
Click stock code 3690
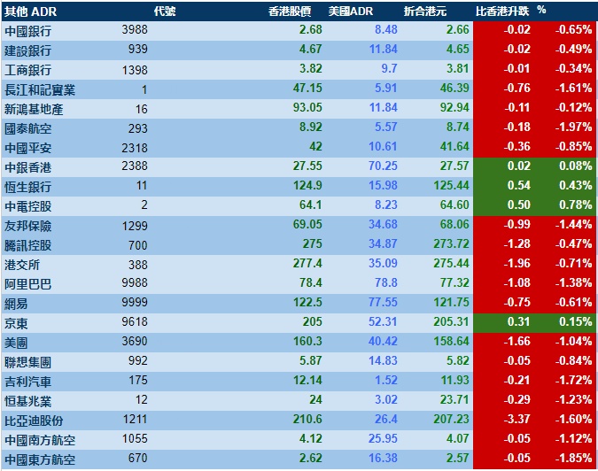tap(135, 341)
